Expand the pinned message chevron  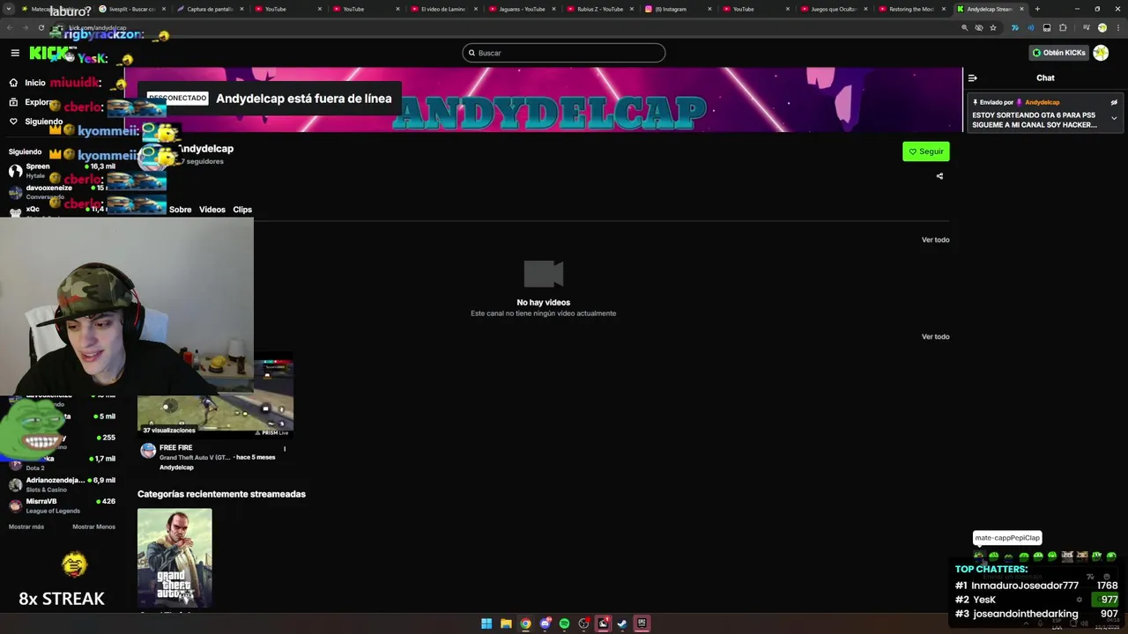point(1114,118)
